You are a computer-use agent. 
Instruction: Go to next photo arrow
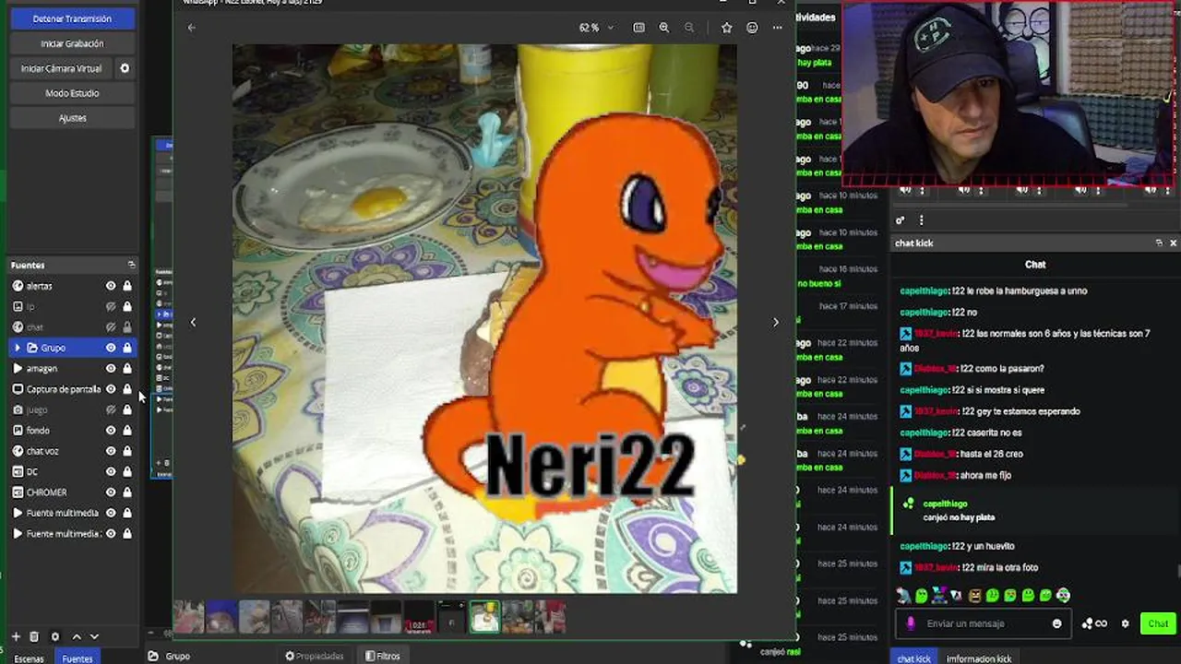pos(776,322)
